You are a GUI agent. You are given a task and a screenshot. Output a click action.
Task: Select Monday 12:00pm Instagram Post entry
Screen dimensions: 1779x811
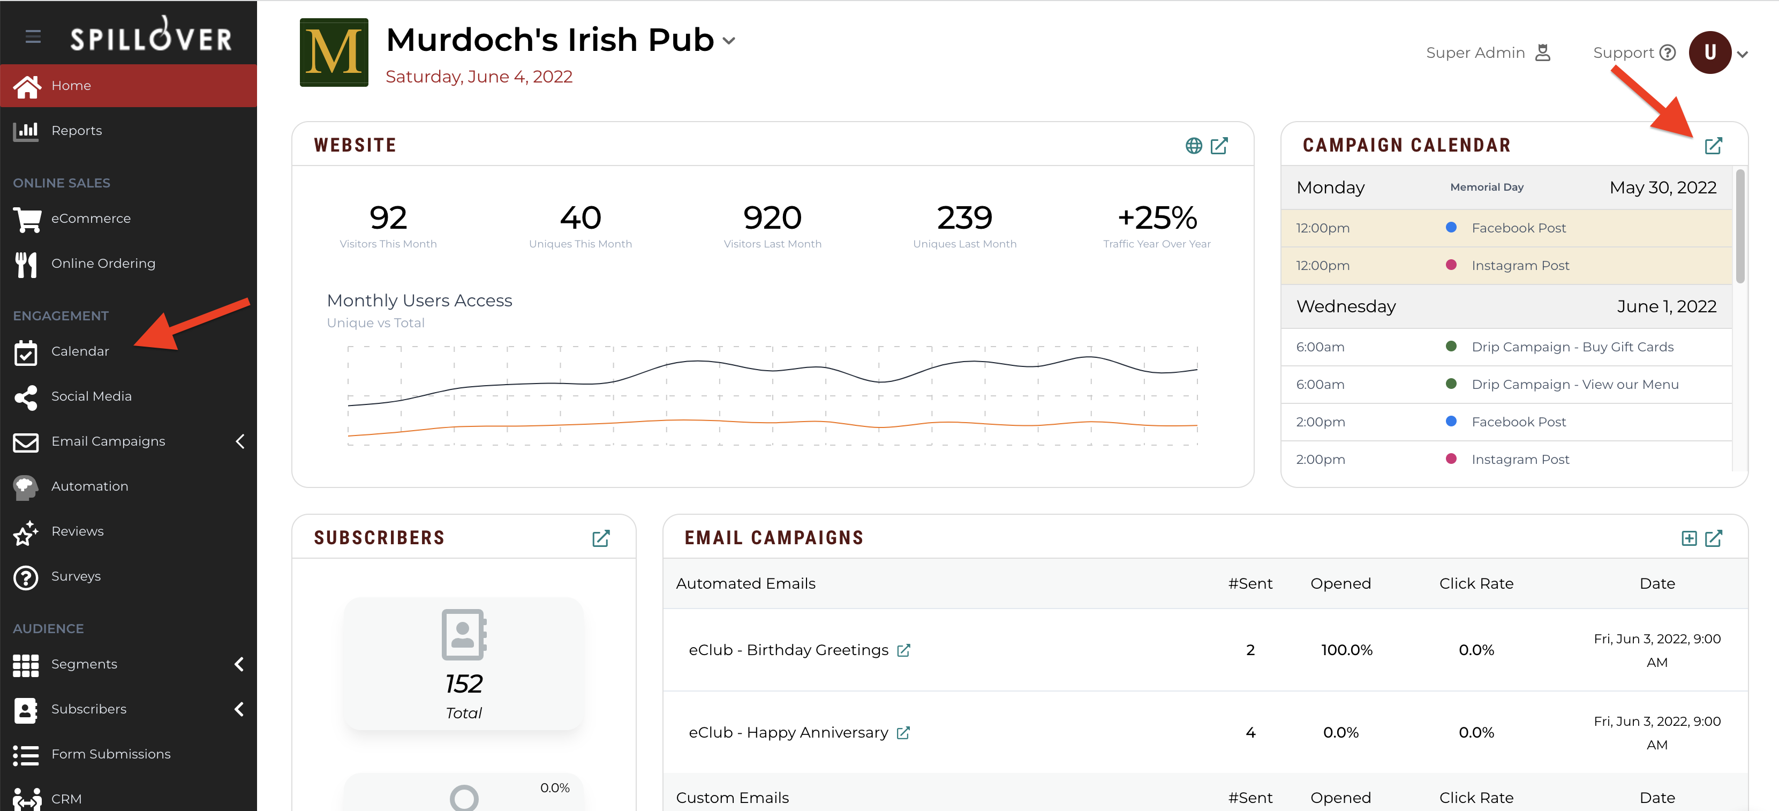[1506, 265]
